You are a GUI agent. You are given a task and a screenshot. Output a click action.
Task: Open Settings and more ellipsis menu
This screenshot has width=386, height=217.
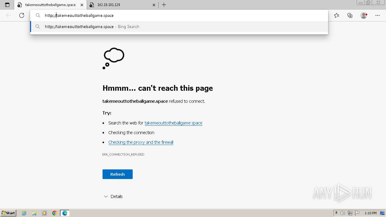378,15
